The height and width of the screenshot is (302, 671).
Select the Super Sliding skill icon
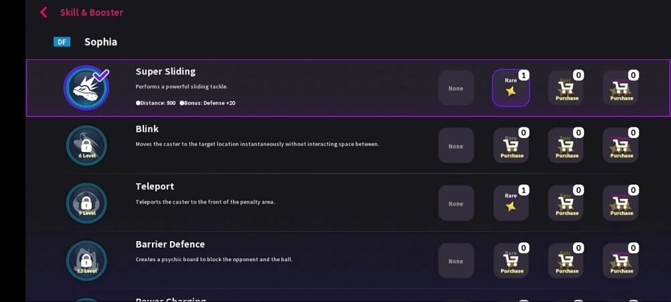point(86,88)
